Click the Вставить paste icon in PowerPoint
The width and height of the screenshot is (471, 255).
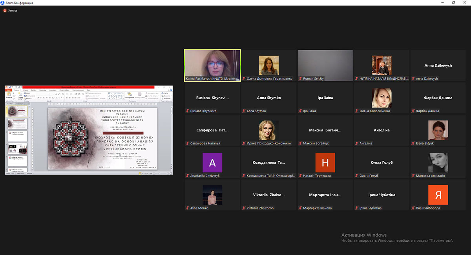(9, 94)
